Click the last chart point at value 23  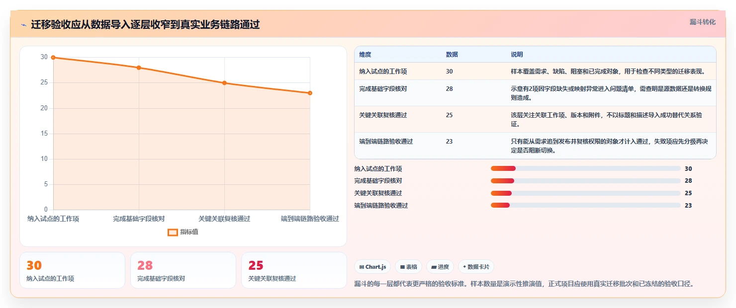310,93
